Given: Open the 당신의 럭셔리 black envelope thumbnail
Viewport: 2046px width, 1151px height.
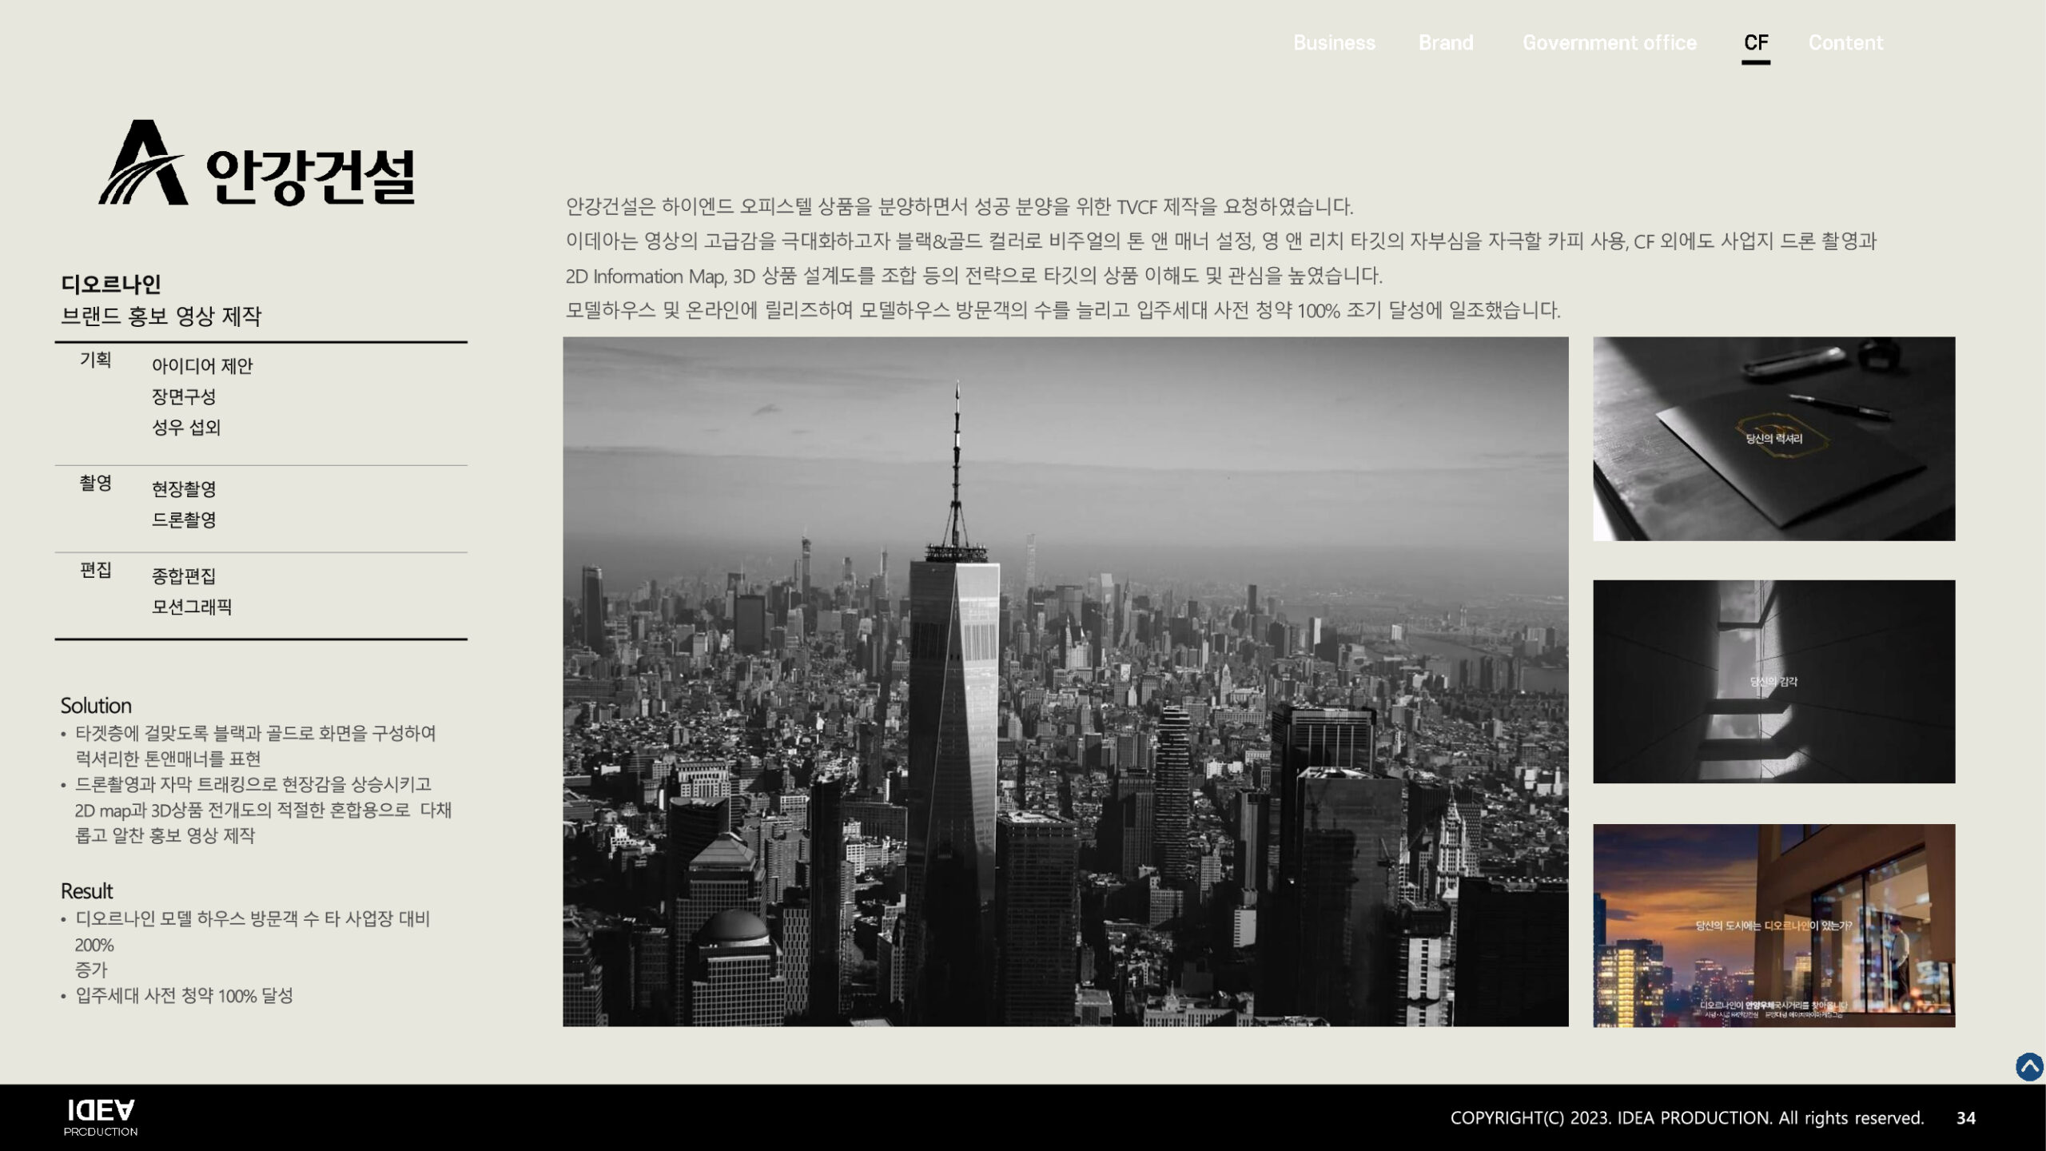Looking at the screenshot, I should pyautogui.click(x=1773, y=438).
